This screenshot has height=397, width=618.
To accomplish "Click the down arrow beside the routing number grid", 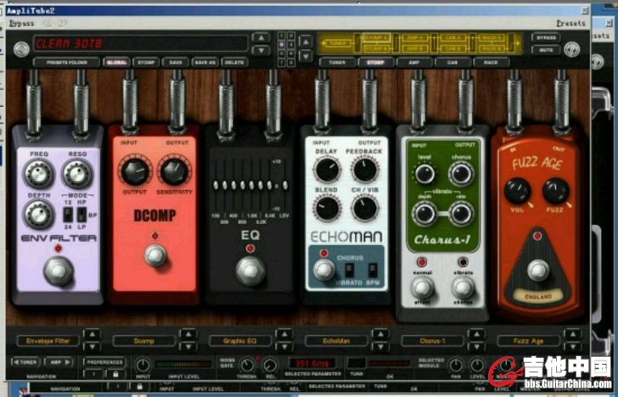I will click(x=306, y=55).
